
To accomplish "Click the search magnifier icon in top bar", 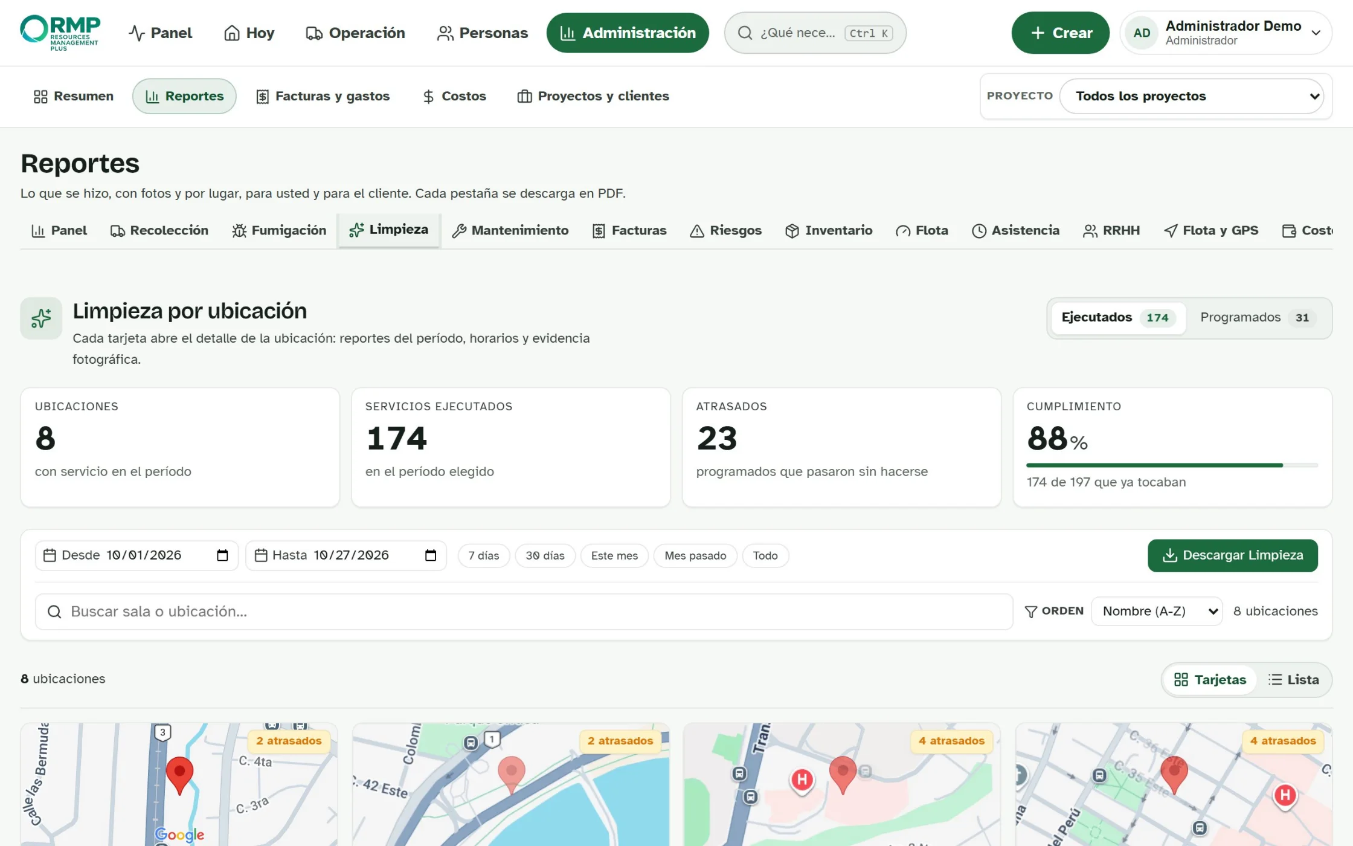I will [x=745, y=33].
